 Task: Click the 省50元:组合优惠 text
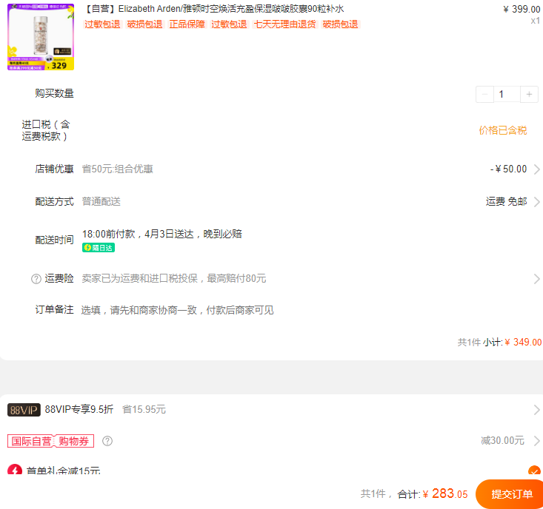[117, 169]
